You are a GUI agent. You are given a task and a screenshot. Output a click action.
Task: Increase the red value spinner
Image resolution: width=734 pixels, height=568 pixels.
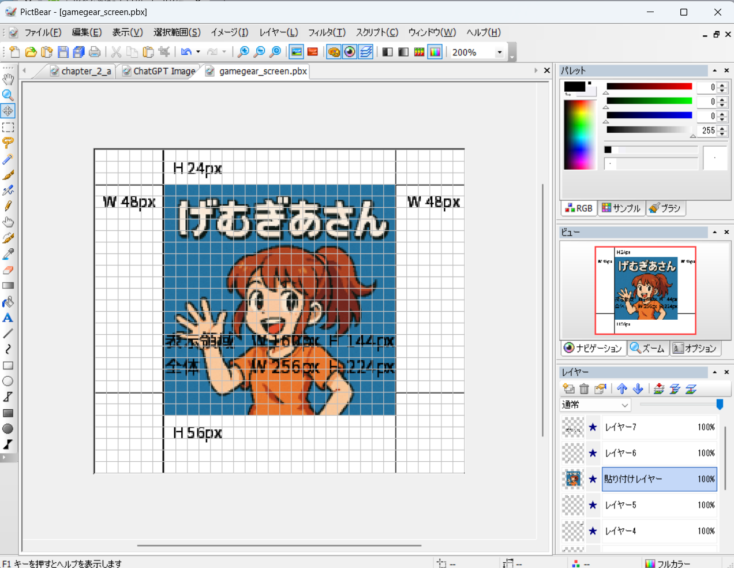click(x=722, y=84)
